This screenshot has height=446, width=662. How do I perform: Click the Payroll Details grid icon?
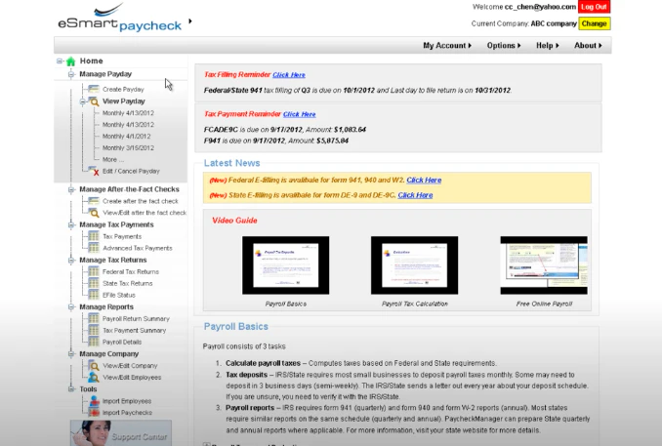94,342
